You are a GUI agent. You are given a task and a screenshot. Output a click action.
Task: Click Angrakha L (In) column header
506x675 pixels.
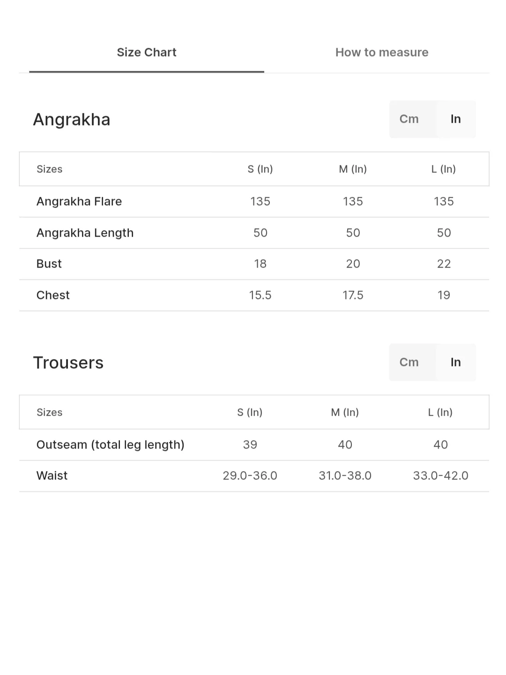click(443, 169)
